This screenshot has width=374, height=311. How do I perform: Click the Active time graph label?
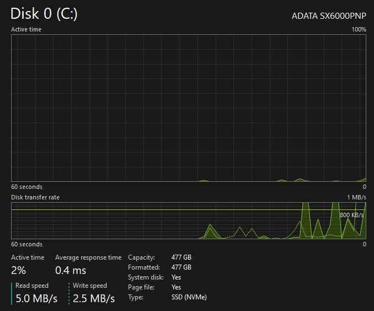pyautogui.click(x=26, y=29)
